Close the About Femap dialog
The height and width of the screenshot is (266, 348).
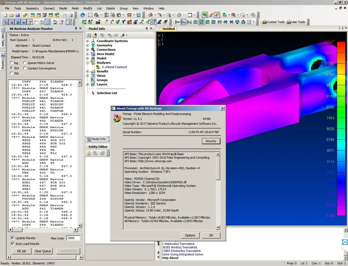(x=222, y=108)
